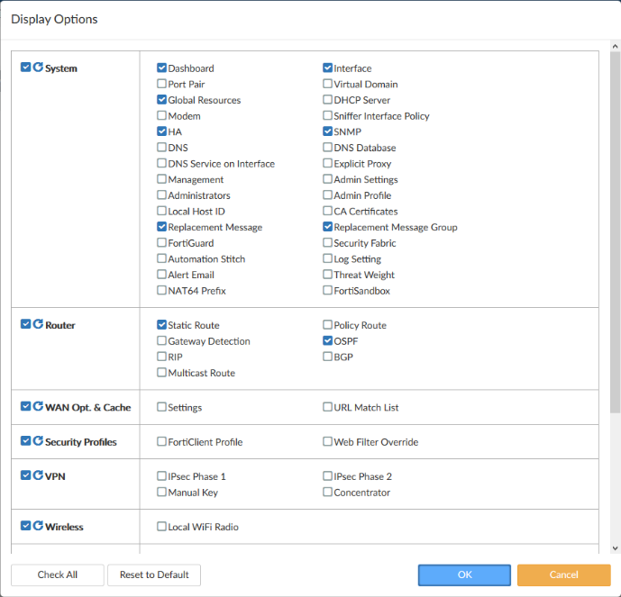
Task: Uncheck the Interface option
Action: point(327,68)
